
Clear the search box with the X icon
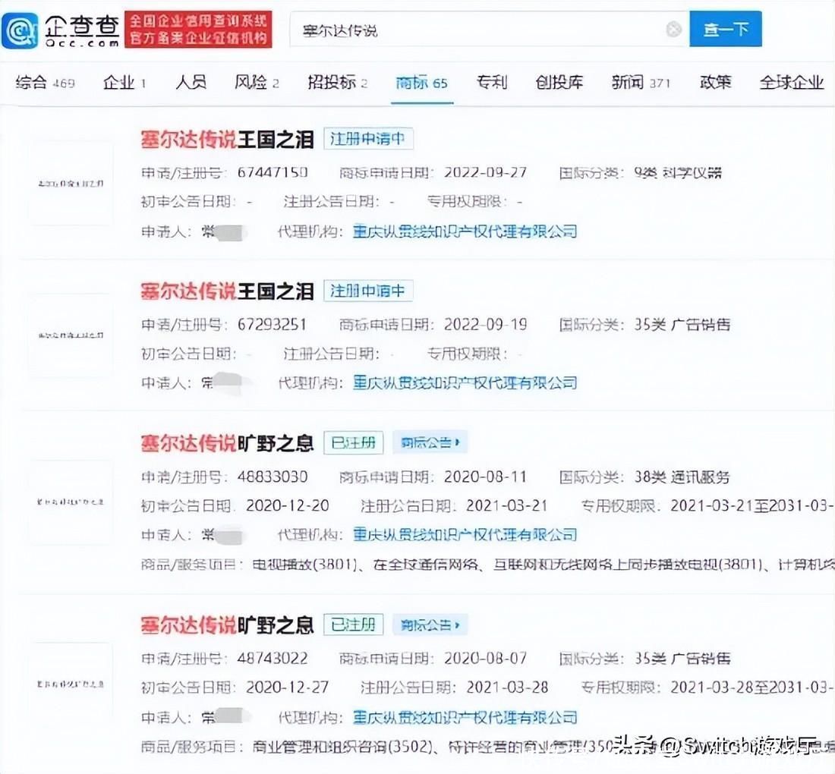pyautogui.click(x=673, y=29)
